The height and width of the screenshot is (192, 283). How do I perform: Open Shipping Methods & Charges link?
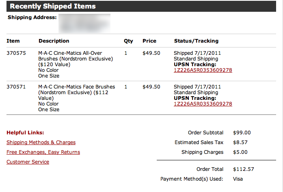(x=41, y=142)
